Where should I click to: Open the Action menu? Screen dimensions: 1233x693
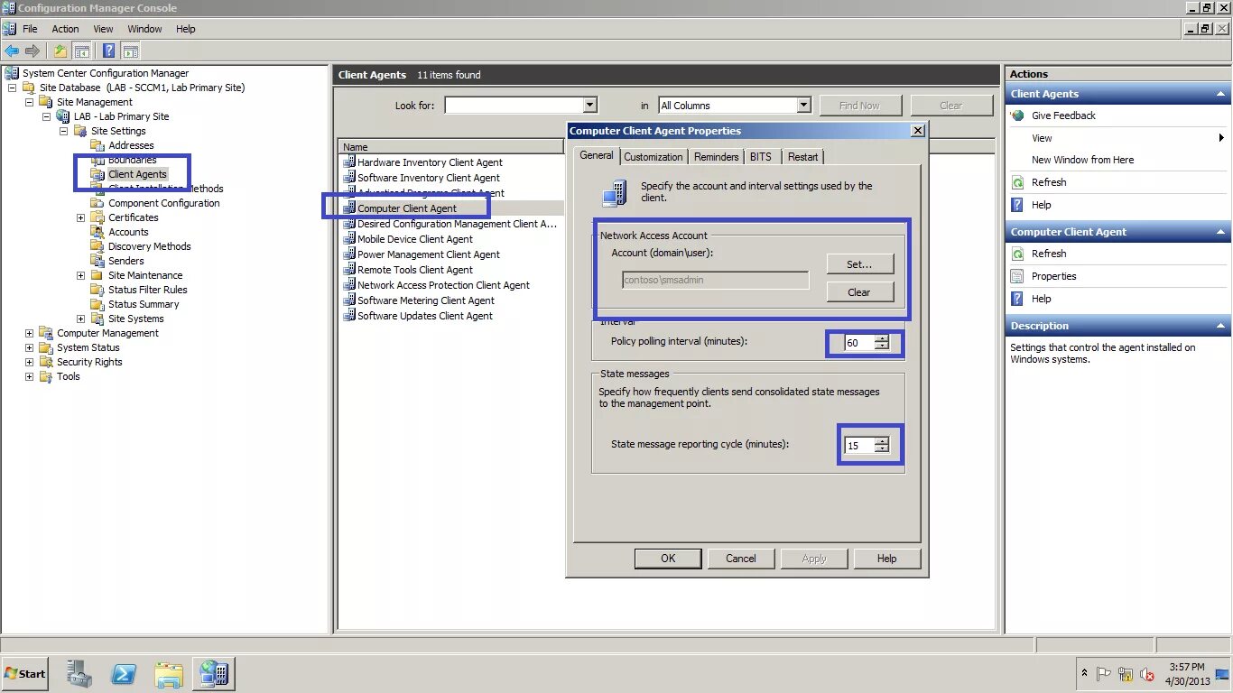65,29
